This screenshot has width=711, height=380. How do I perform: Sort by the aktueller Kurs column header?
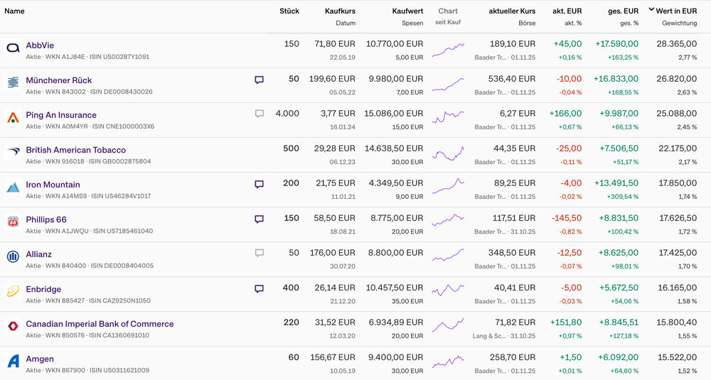[512, 11]
